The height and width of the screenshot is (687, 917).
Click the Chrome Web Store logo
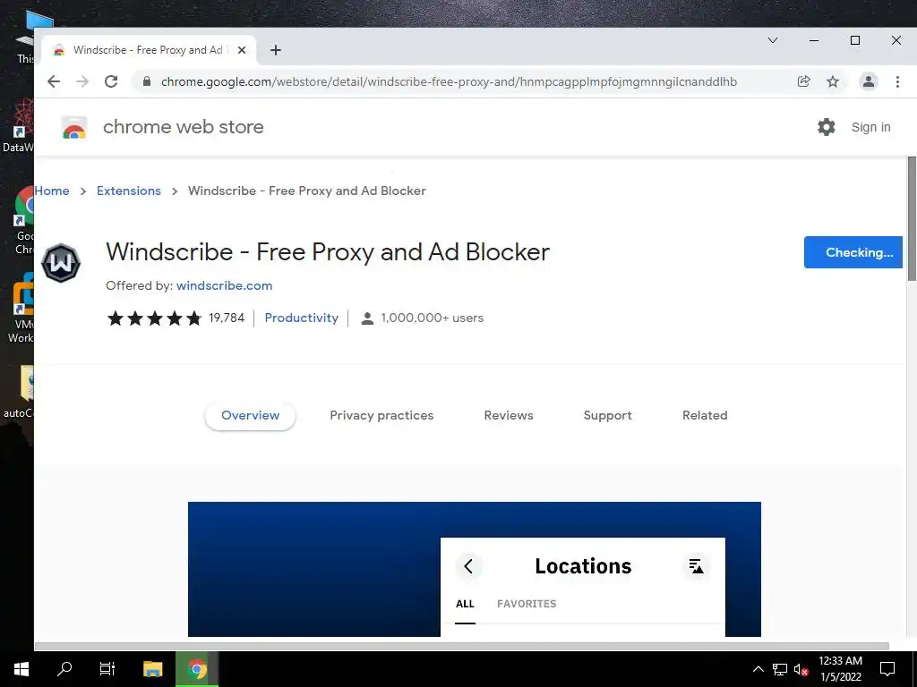[74, 127]
